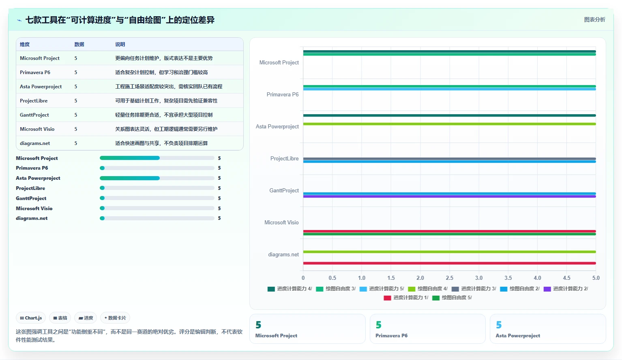This screenshot has width=622, height=360.
Task: Toggle legend swatch 进度计算能力 3/
Action: (x=455, y=289)
